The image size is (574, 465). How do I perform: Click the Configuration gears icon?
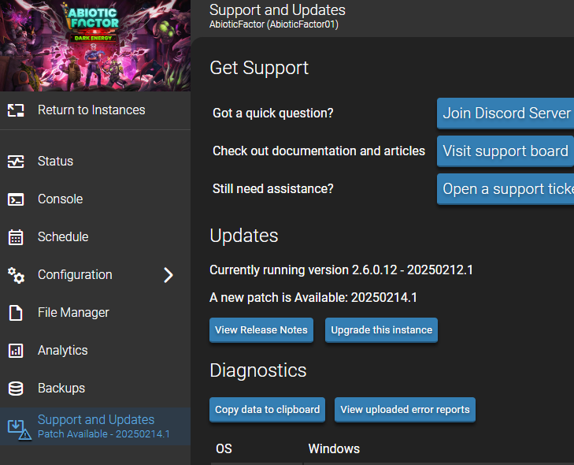pyautogui.click(x=16, y=275)
